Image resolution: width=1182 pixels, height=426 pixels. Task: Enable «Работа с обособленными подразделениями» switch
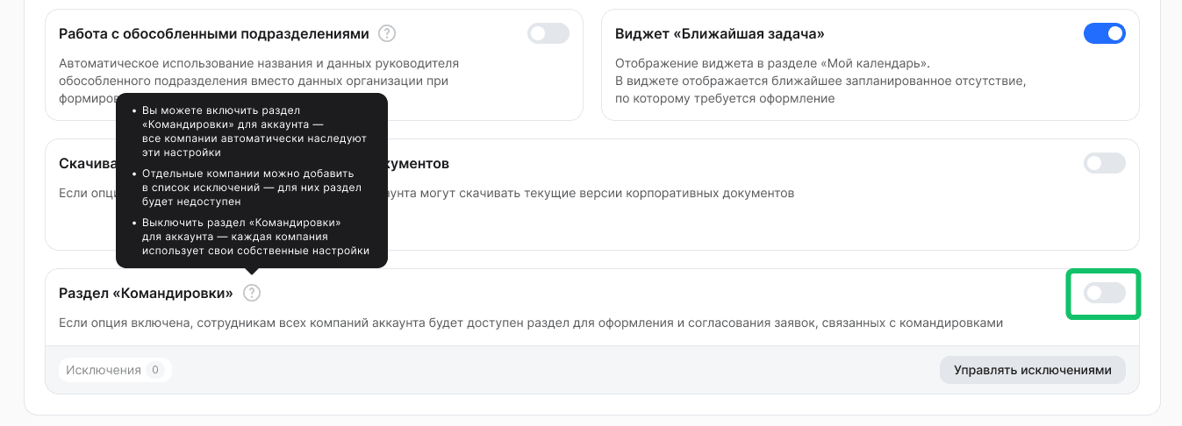tap(548, 34)
